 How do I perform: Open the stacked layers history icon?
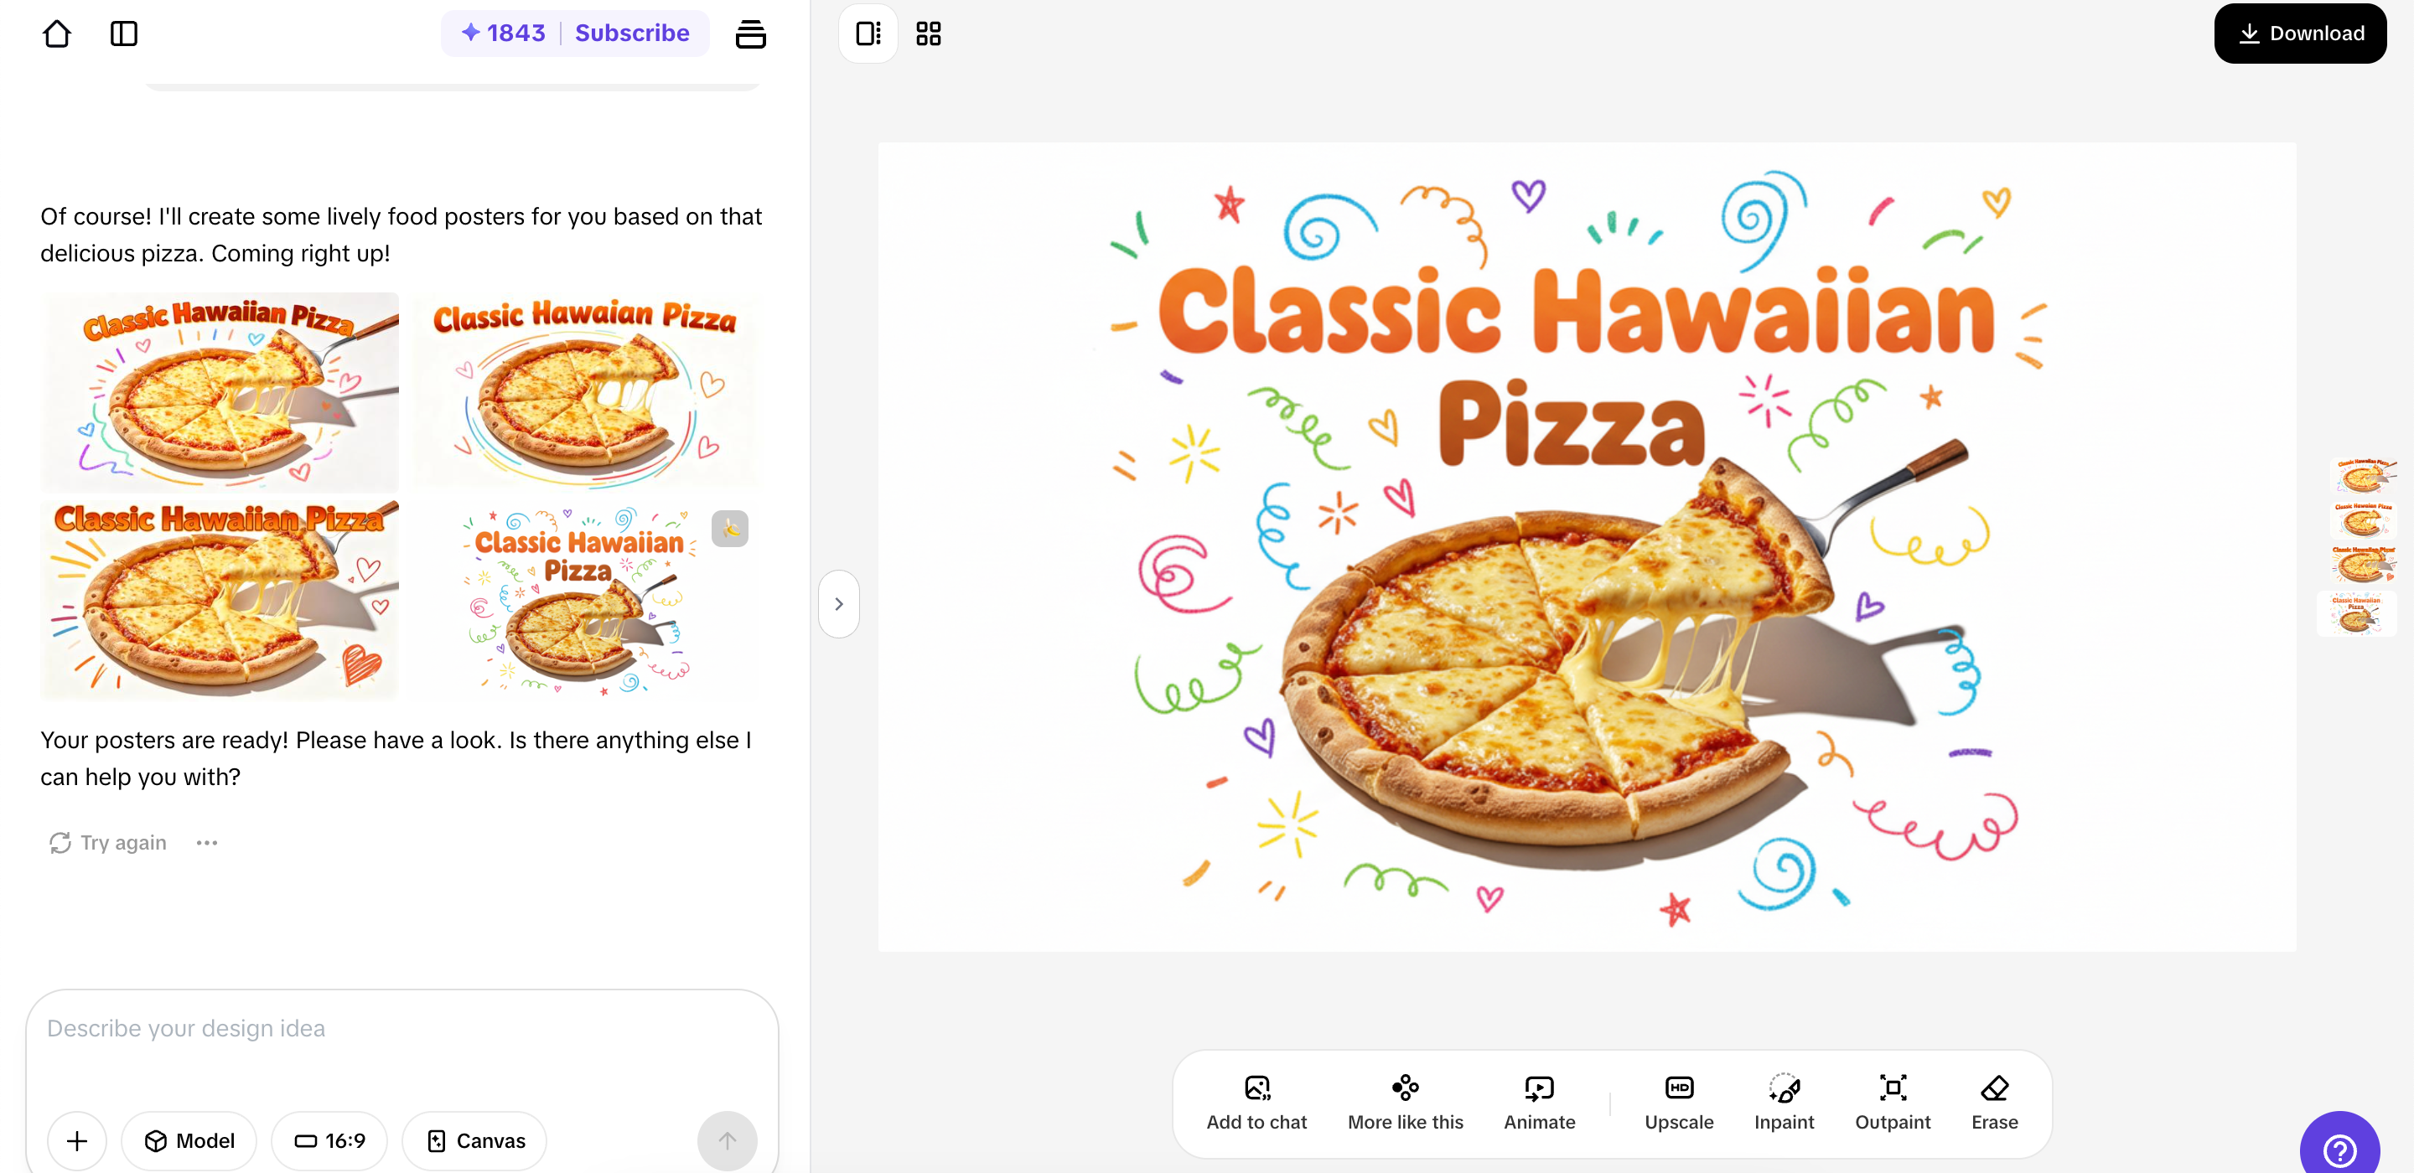749,34
